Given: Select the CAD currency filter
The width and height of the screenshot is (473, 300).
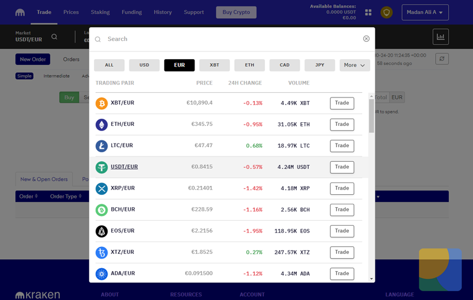Looking at the screenshot, I should (x=284, y=65).
